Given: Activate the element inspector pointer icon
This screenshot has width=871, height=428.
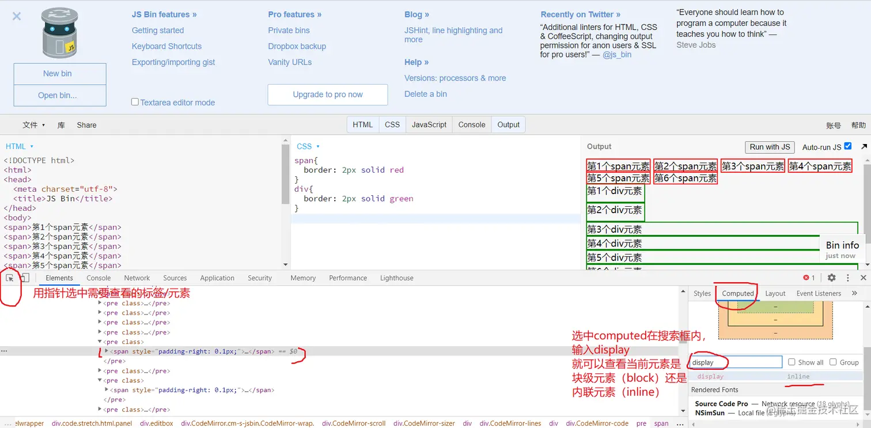Looking at the screenshot, I should click(x=10, y=278).
